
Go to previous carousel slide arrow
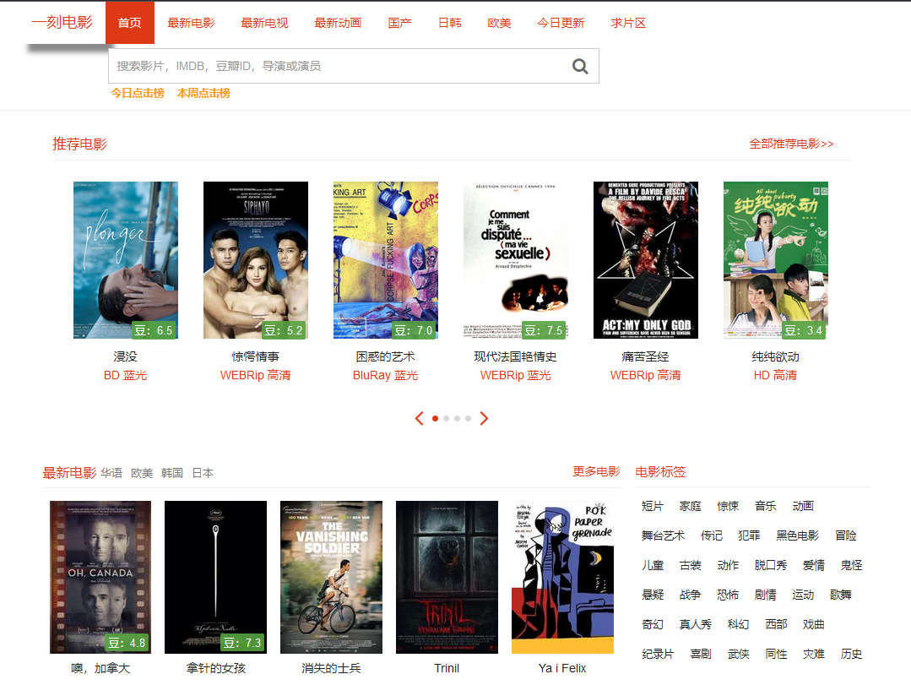pos(420,418)
